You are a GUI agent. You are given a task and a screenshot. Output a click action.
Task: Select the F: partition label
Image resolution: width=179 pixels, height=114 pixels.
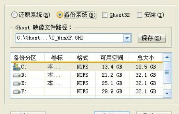tap(24, 92)
